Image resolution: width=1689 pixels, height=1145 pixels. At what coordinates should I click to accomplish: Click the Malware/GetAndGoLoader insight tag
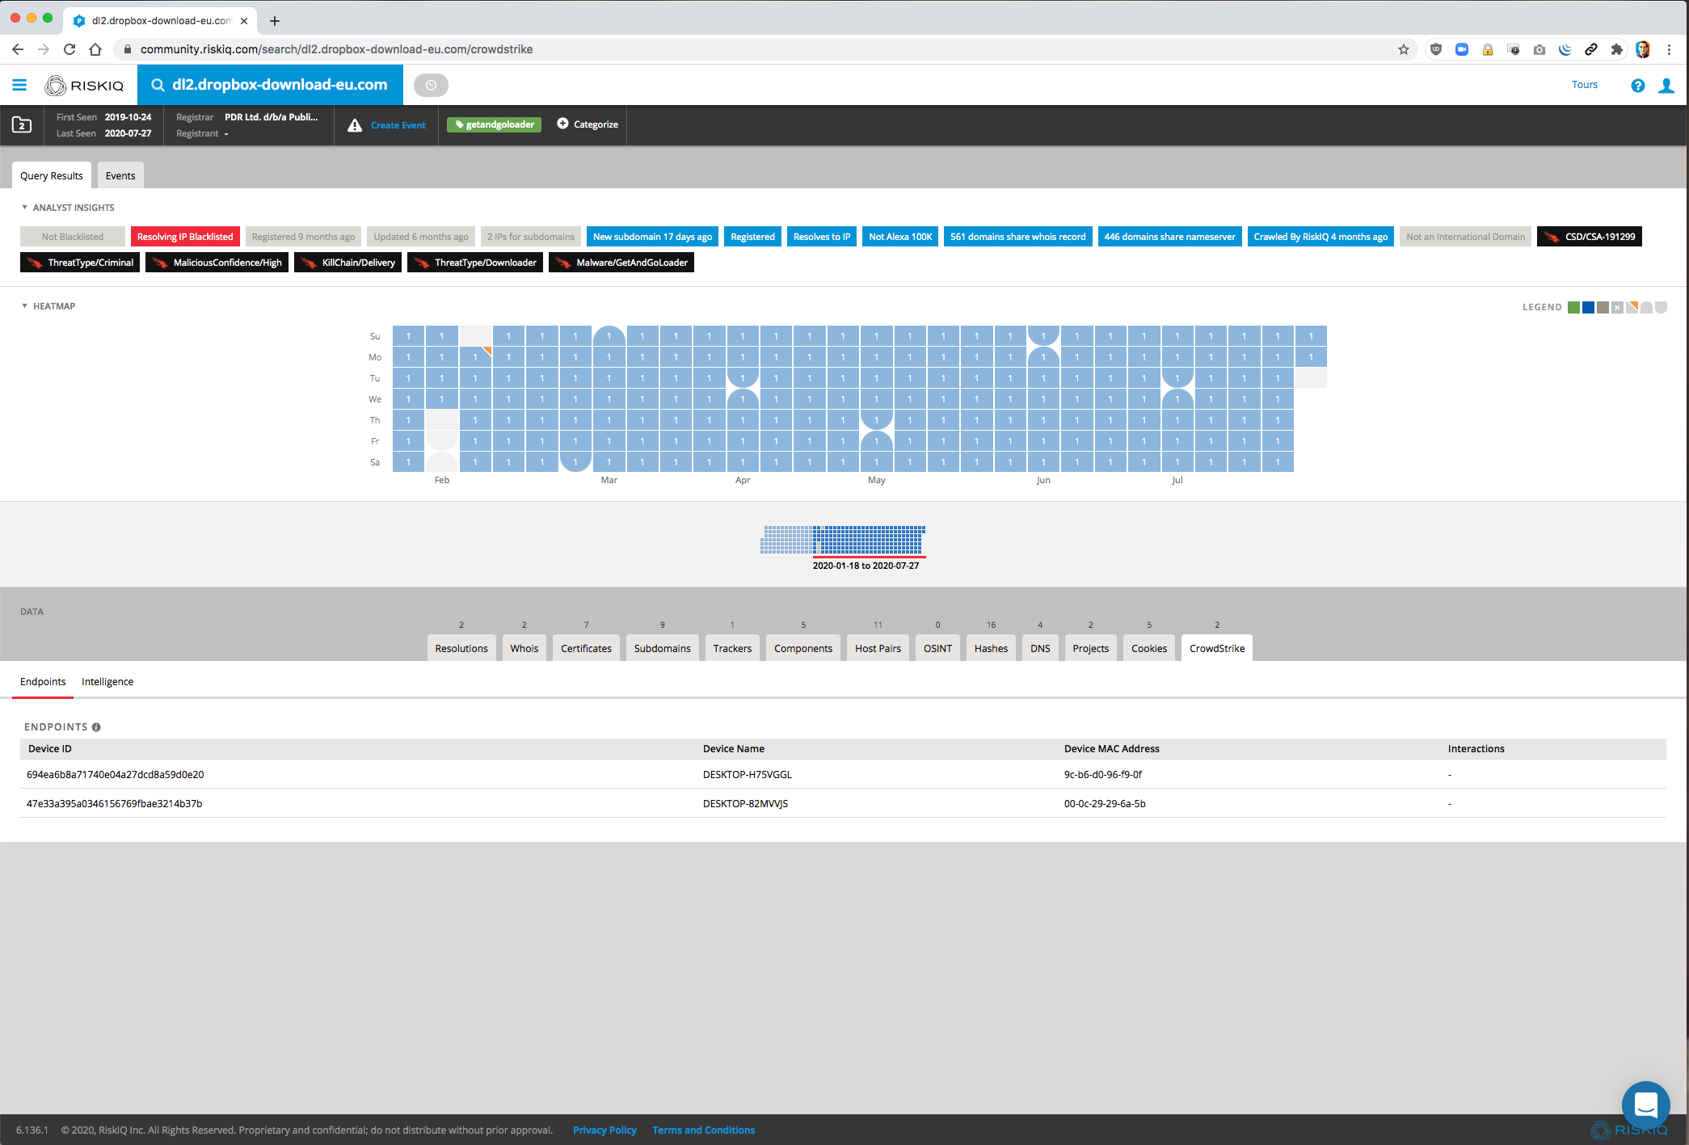point(621,263)
